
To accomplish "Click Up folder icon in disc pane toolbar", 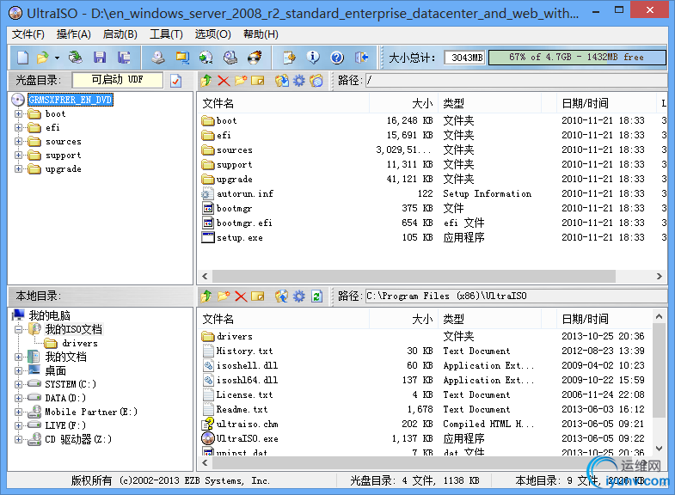I will 206,81.
